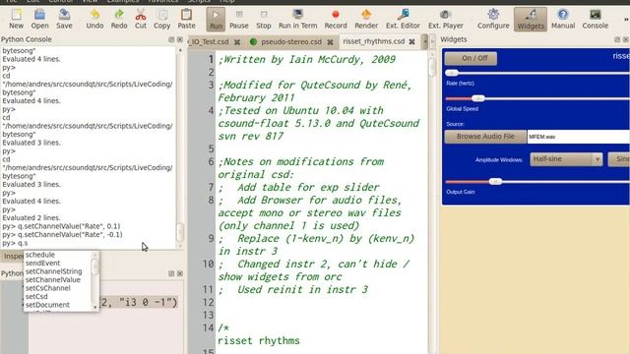The width and height of the screenshot is (630, 354).
Task: Choose sendEvent from the autocomplete list
Action: pos(42,263)
